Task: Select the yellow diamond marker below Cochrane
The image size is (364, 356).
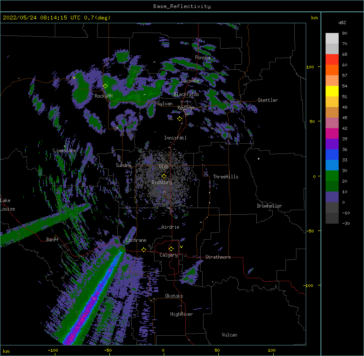Action: [144, 249]
